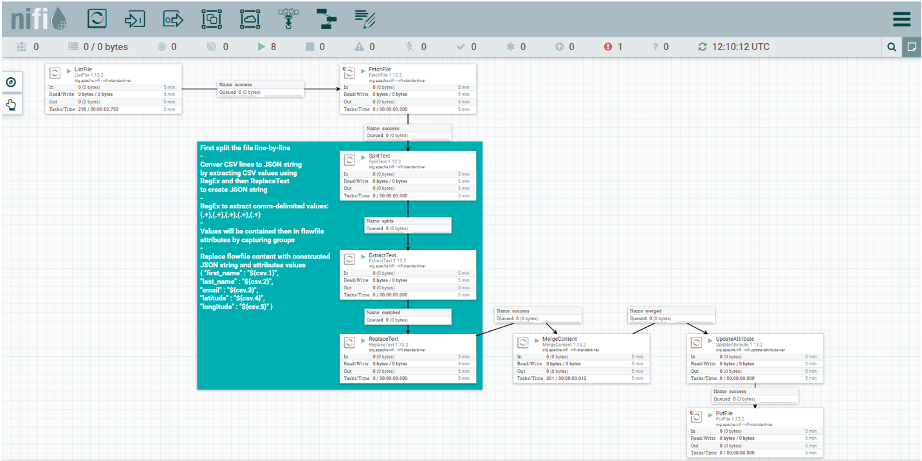This screenshot has width=922, height=461.
Task: Click the disabled components icon
Action: pyautogui.click(x=410, y=47)
